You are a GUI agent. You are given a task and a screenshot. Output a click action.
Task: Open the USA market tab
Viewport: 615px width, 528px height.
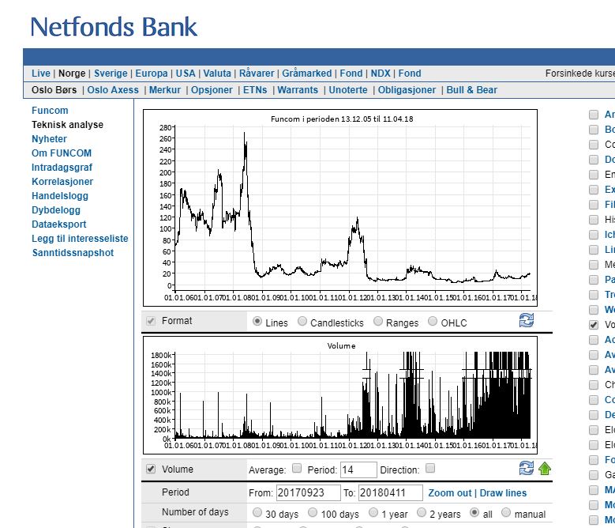(185, 74)
